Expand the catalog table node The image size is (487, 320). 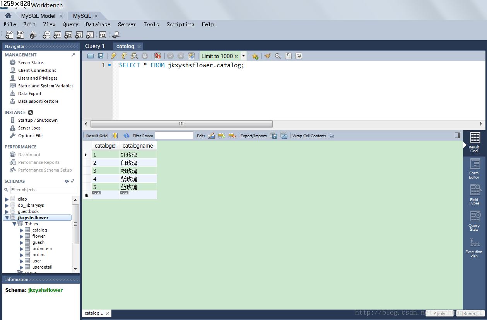pyautogui.click(x=21, y=230)
